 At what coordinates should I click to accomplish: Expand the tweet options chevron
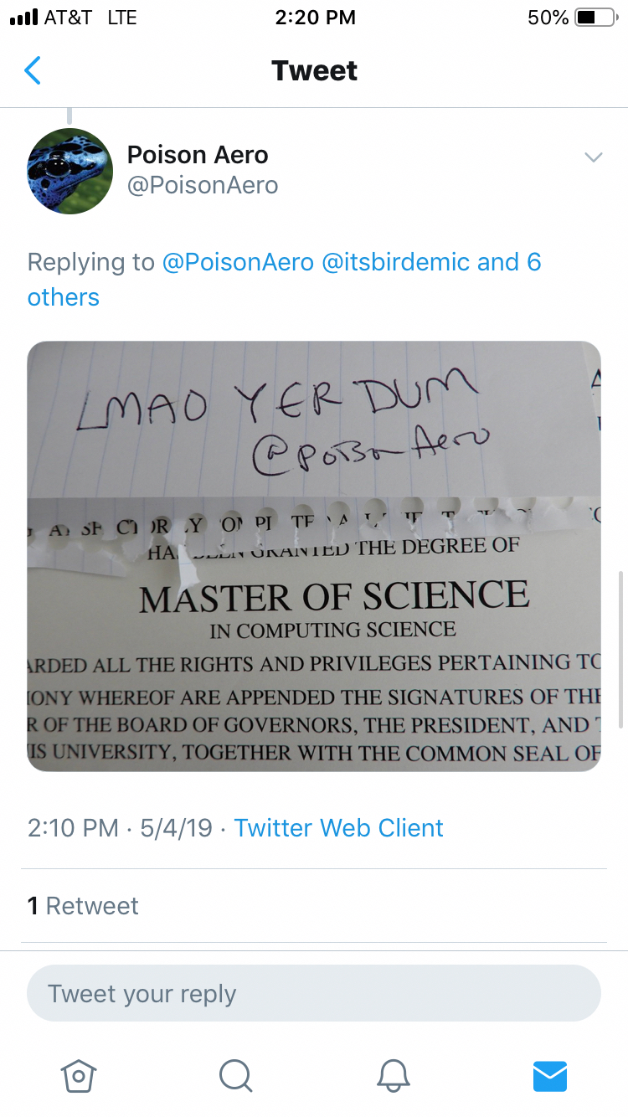coord(593,157)
